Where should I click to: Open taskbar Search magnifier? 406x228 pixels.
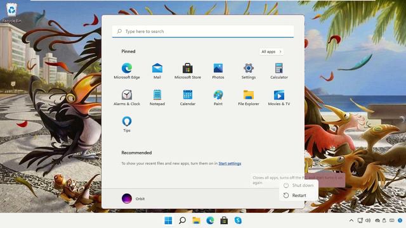point(182,220)
